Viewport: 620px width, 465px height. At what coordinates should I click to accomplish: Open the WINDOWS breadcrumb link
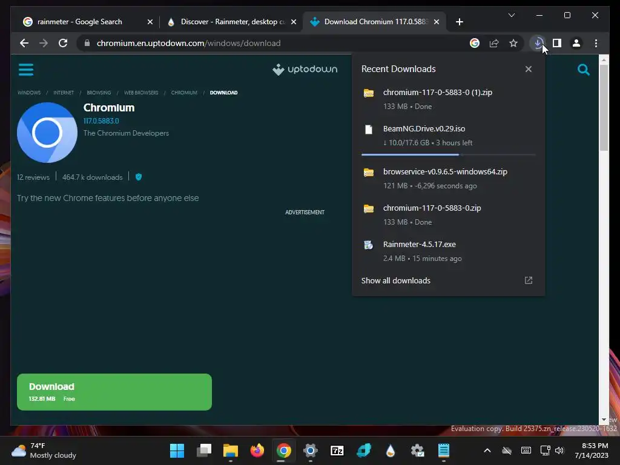29,93
